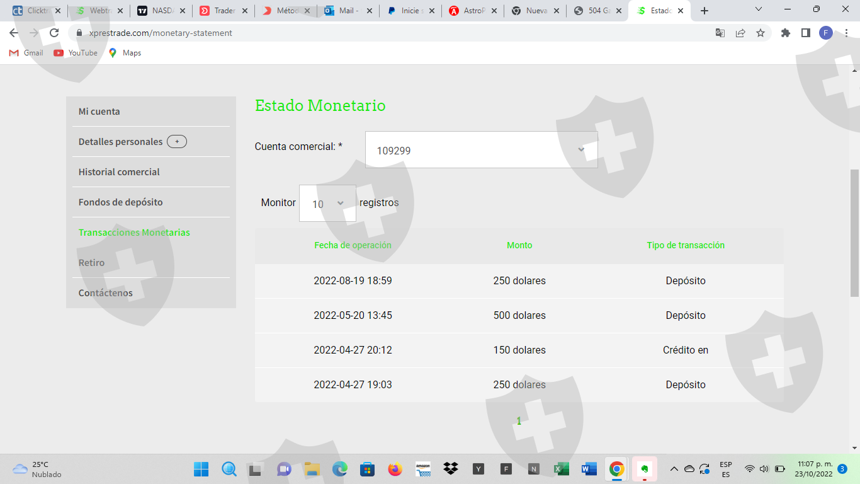This screenshot has height=484, width=860.
Task: Open the Wi-Fi network tray icon
Action: coord(749,469)
